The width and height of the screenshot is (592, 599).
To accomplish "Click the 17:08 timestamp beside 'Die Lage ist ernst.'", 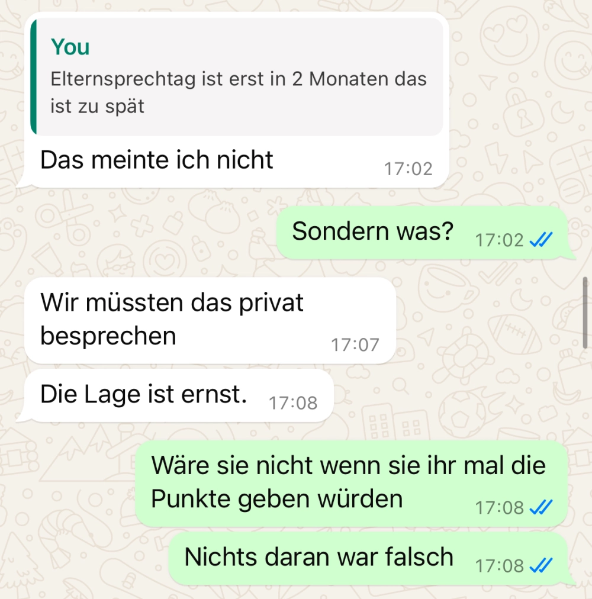I will 293,402.
